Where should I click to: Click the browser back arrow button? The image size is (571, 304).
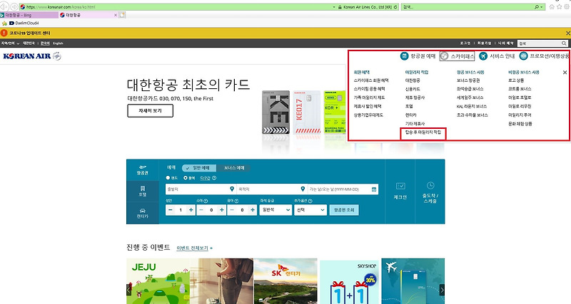pyautogui.click(x=4, y=7)
